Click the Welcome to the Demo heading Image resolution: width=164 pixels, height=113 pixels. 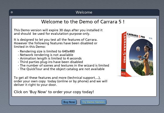[x=83, y=22]
